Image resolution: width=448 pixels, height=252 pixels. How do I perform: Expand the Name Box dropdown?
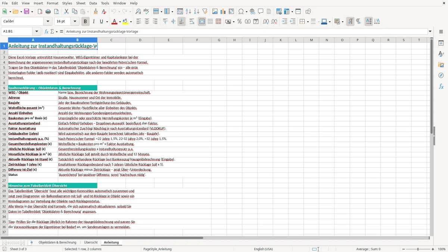37,31
